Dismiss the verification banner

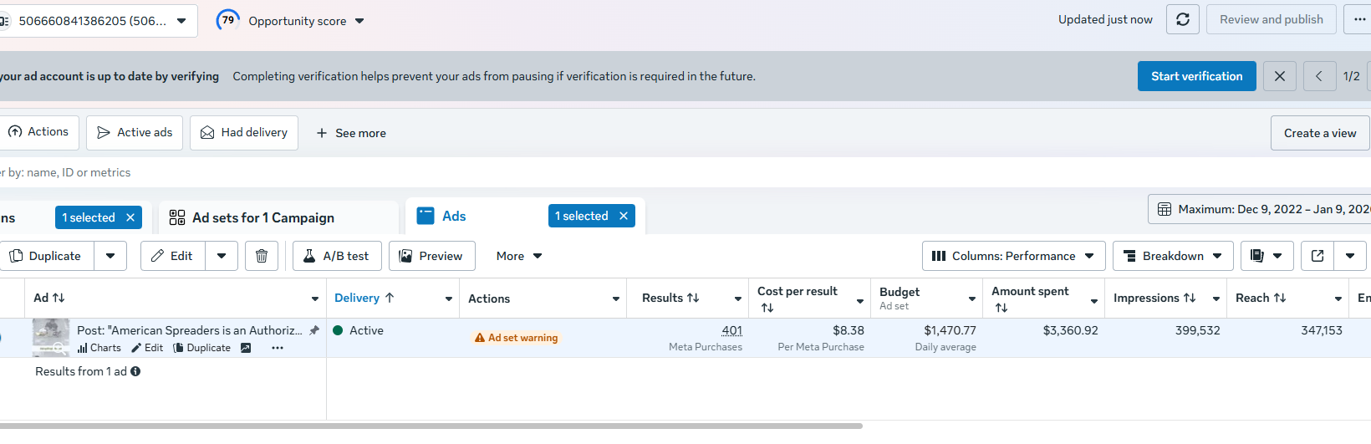(x=1280, y=76)
